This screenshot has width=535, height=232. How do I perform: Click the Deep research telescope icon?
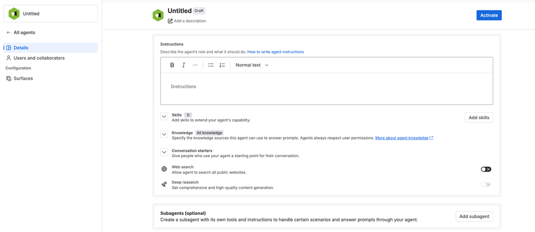(164, 184)
